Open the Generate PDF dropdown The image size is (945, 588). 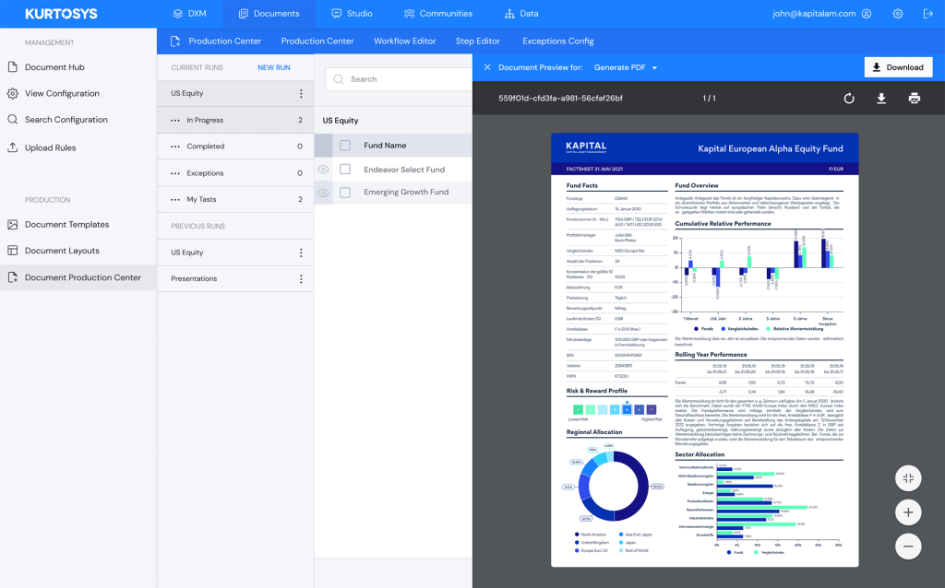click(x=626, y=67)
